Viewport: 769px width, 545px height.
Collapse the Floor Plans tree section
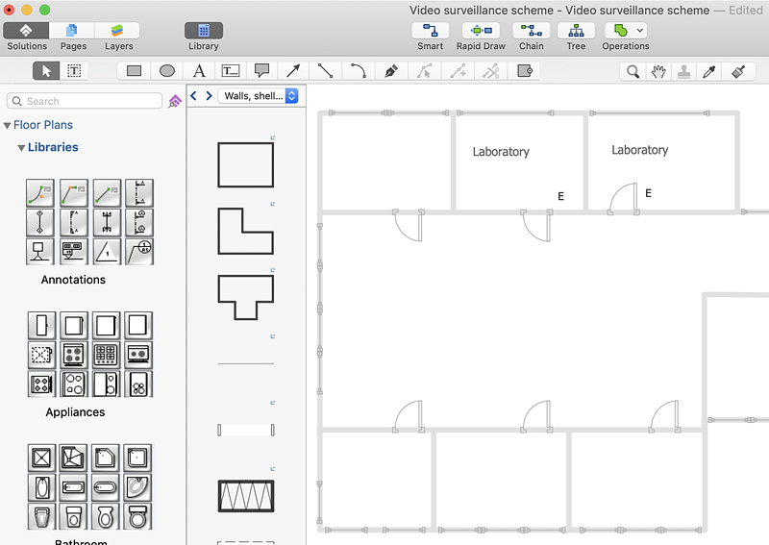(x=8, y=125)
